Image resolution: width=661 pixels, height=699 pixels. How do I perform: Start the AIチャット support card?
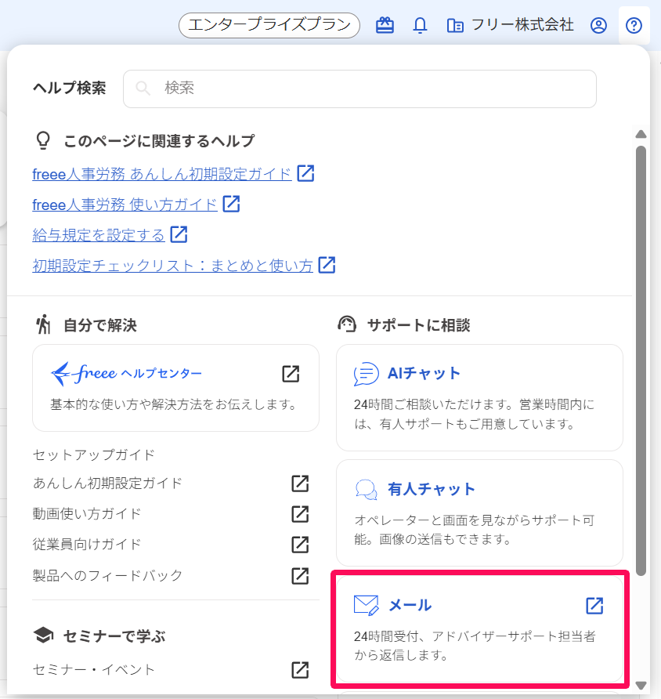(x=479, y=397)
